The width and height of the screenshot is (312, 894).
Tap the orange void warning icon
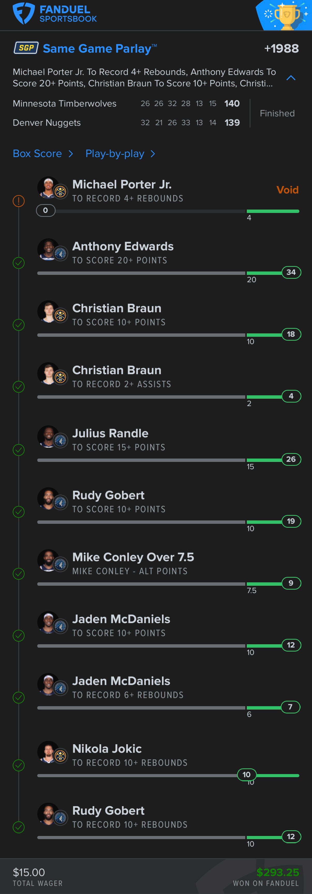[x=19, y=201]
